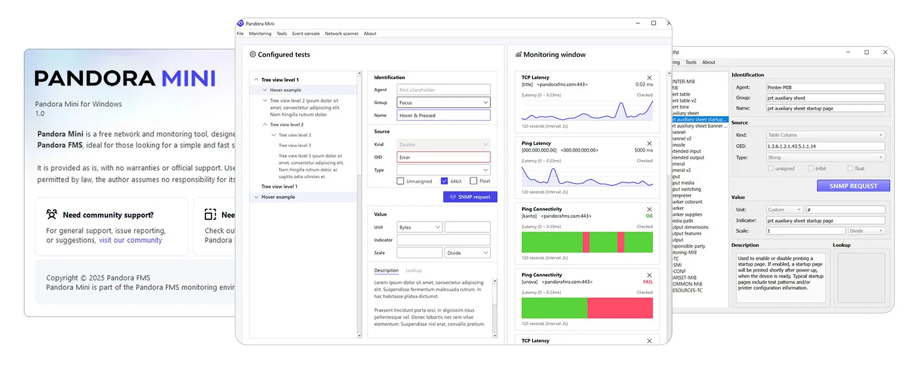This screenshot has height=365, width=921.
Task: Open the Tools menu in front window
Action: coord(281,34)
